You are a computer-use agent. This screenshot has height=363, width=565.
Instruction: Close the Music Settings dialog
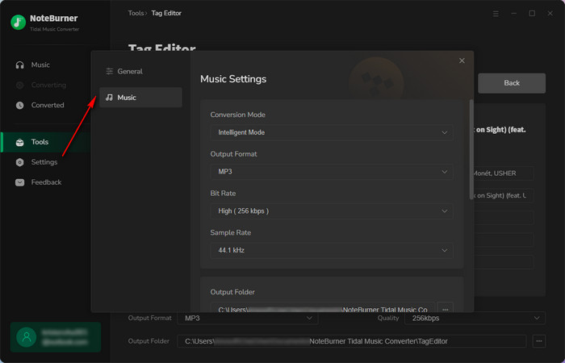click(x=462, y=60)
